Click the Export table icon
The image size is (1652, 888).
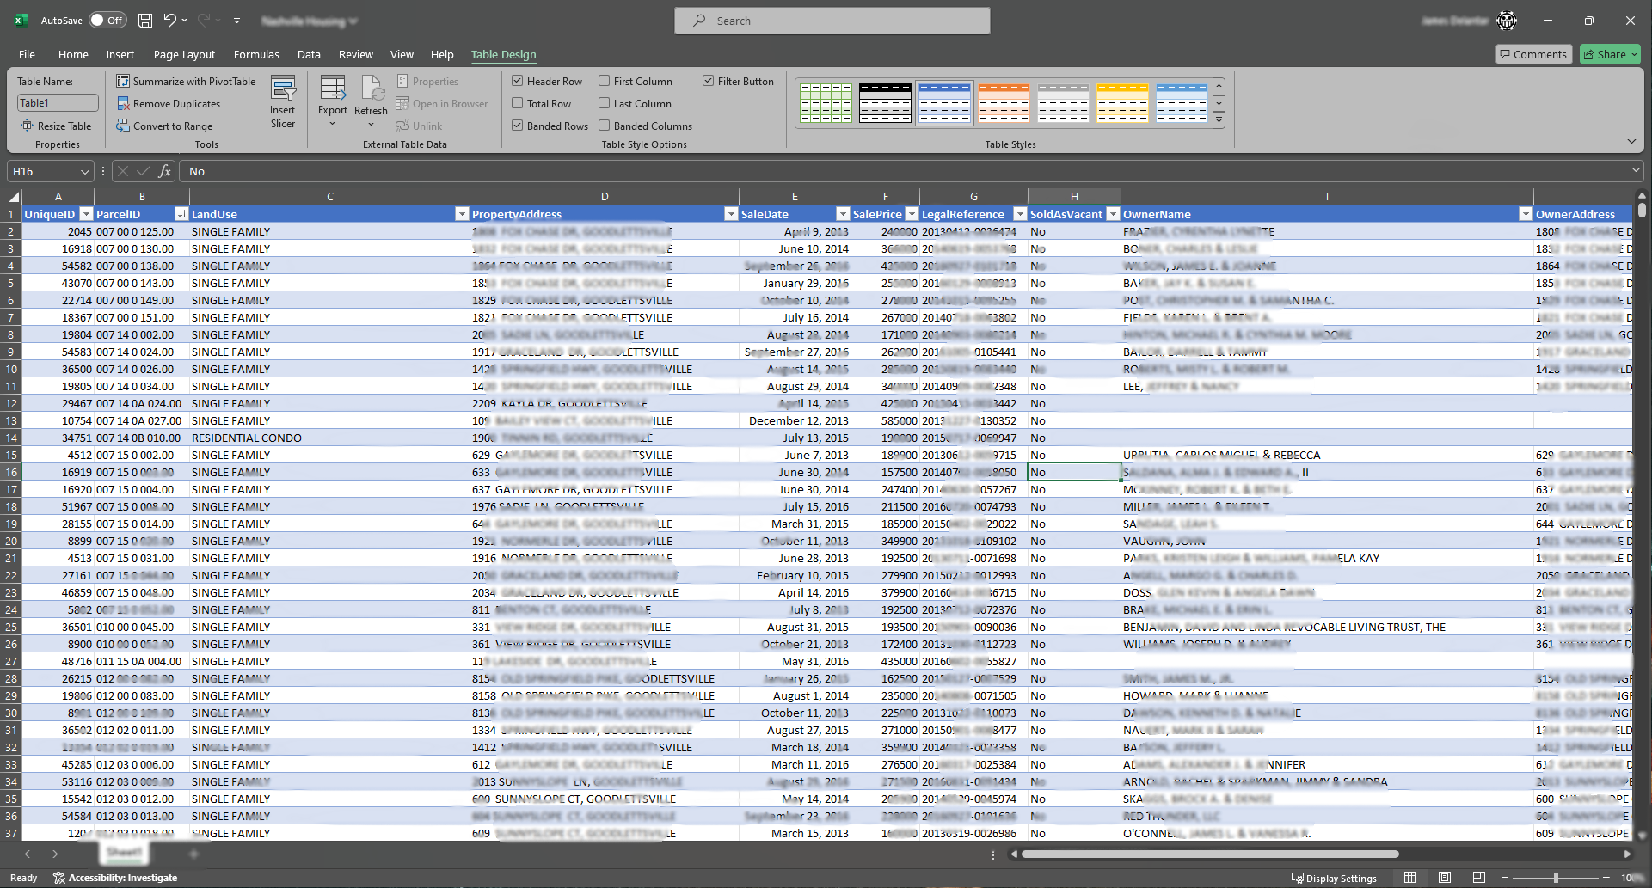point(333,101)
